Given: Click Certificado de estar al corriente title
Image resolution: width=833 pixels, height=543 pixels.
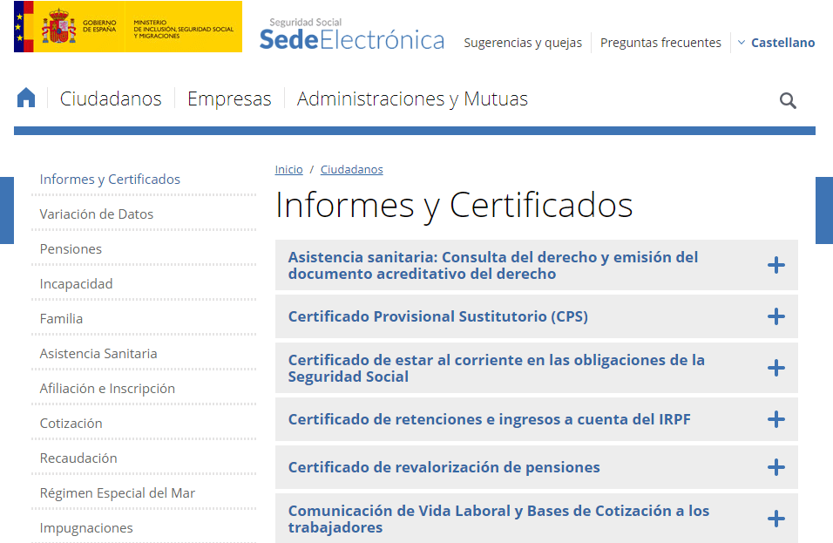Looking at the screenshot, I should [x=496, y=368].
